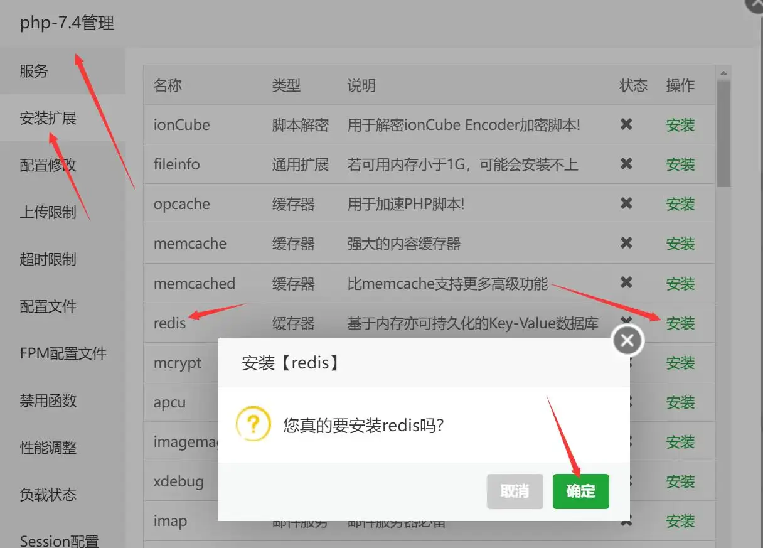Install the xdebug extension
Viewport: 763px width, 548px height.
point(680,481)
